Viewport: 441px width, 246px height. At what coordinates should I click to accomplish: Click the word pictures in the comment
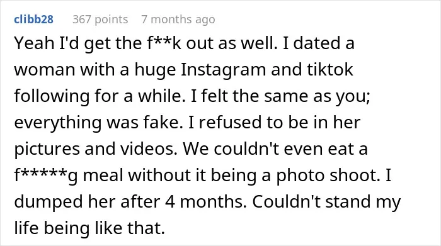pos(47,149)
